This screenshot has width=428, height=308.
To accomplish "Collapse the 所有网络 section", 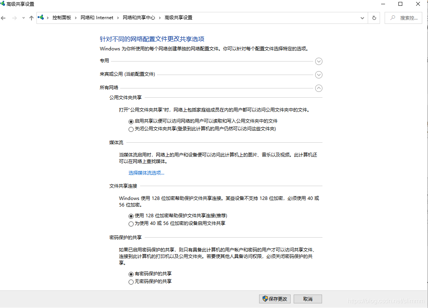I will point(319,88).
